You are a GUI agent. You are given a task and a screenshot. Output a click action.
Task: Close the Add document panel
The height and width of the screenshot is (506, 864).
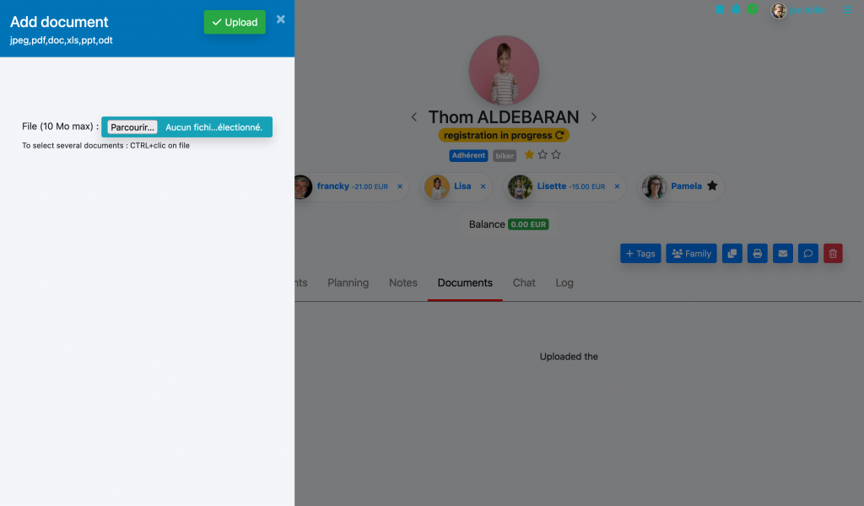(280, 19)
